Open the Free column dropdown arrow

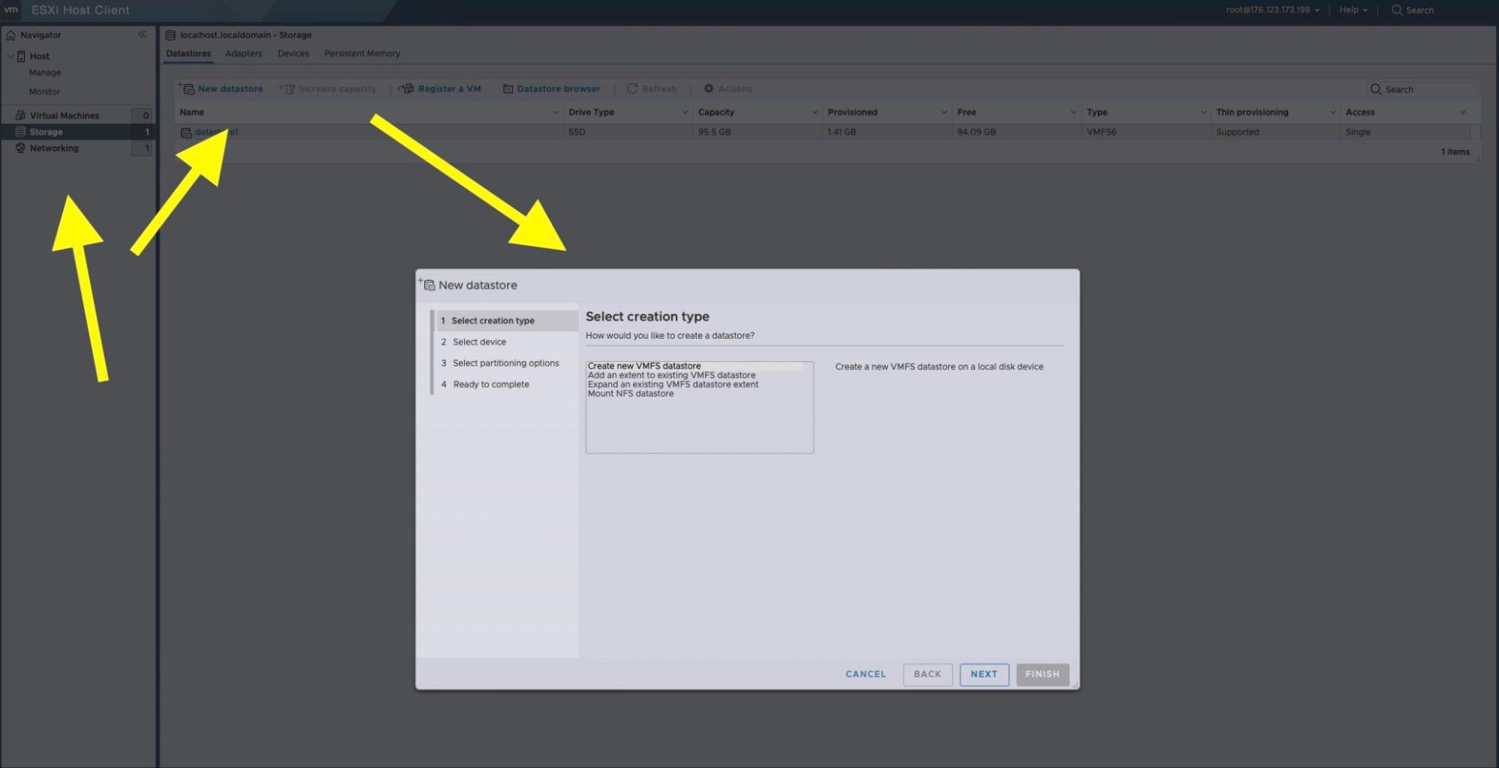point(1073,112)
